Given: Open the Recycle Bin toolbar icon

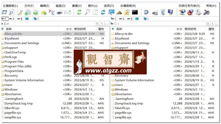Looking at the screenshot, I should point(163,12).
